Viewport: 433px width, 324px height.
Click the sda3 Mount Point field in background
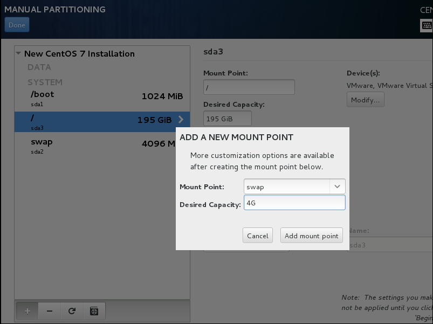[249, 87]
